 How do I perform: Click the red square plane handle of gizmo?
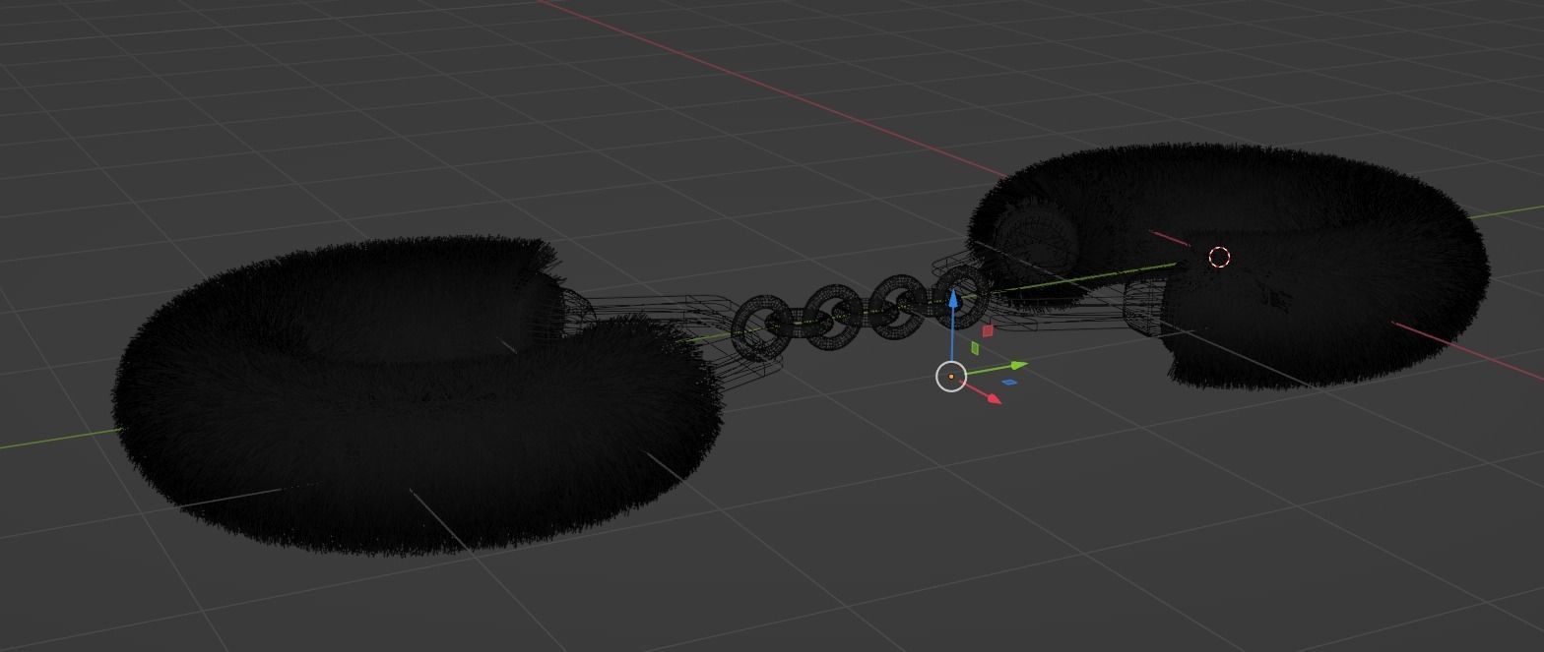pos(988,331)
